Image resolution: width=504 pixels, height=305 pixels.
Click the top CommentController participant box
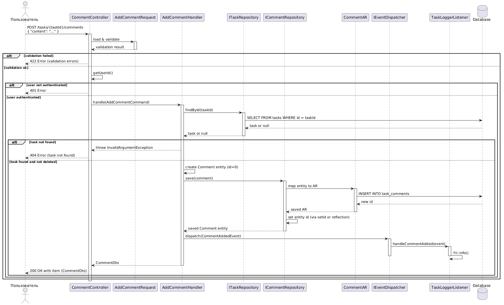coord(90,17)
